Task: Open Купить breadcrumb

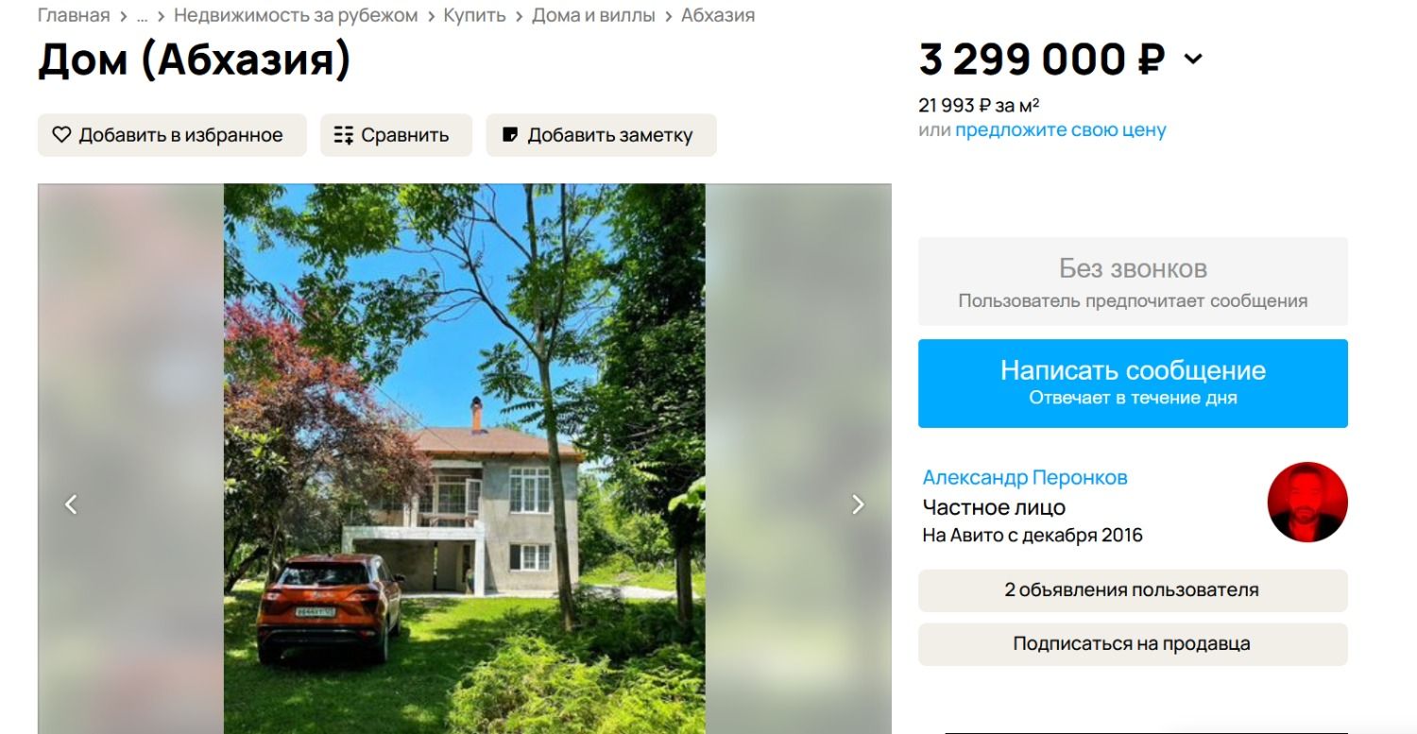Action: 475,16
